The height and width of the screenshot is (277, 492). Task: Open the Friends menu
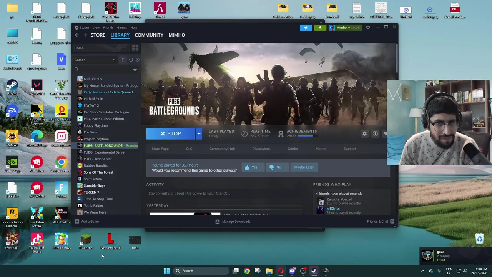click(108, 28)
